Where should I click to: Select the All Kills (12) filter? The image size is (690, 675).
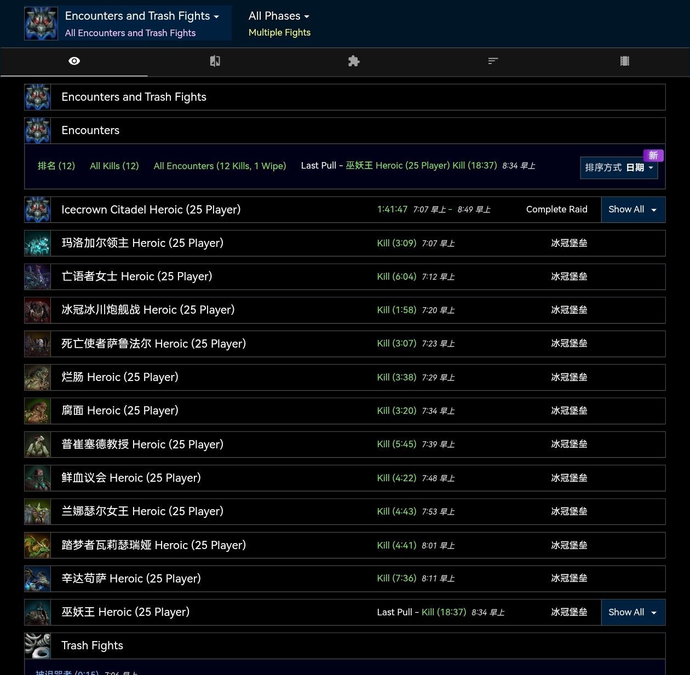114,166
